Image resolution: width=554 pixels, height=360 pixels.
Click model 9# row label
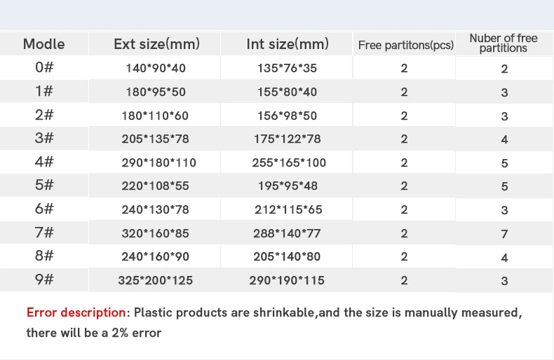[44, 279]
